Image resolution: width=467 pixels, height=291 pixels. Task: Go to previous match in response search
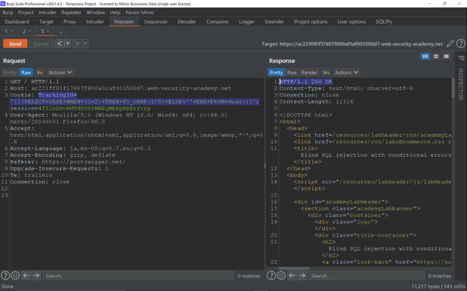[x=292, y=275]
